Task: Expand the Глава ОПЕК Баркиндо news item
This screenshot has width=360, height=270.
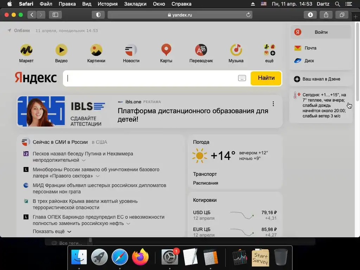Action: (x=128, y=224)
